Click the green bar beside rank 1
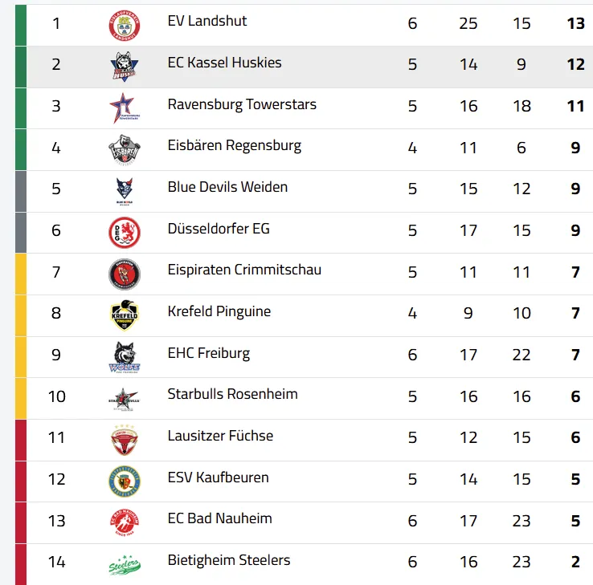This screenshot has height=585, width=593. [x=20, y=24]
